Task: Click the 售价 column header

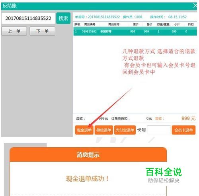Action: coord(149,24)
